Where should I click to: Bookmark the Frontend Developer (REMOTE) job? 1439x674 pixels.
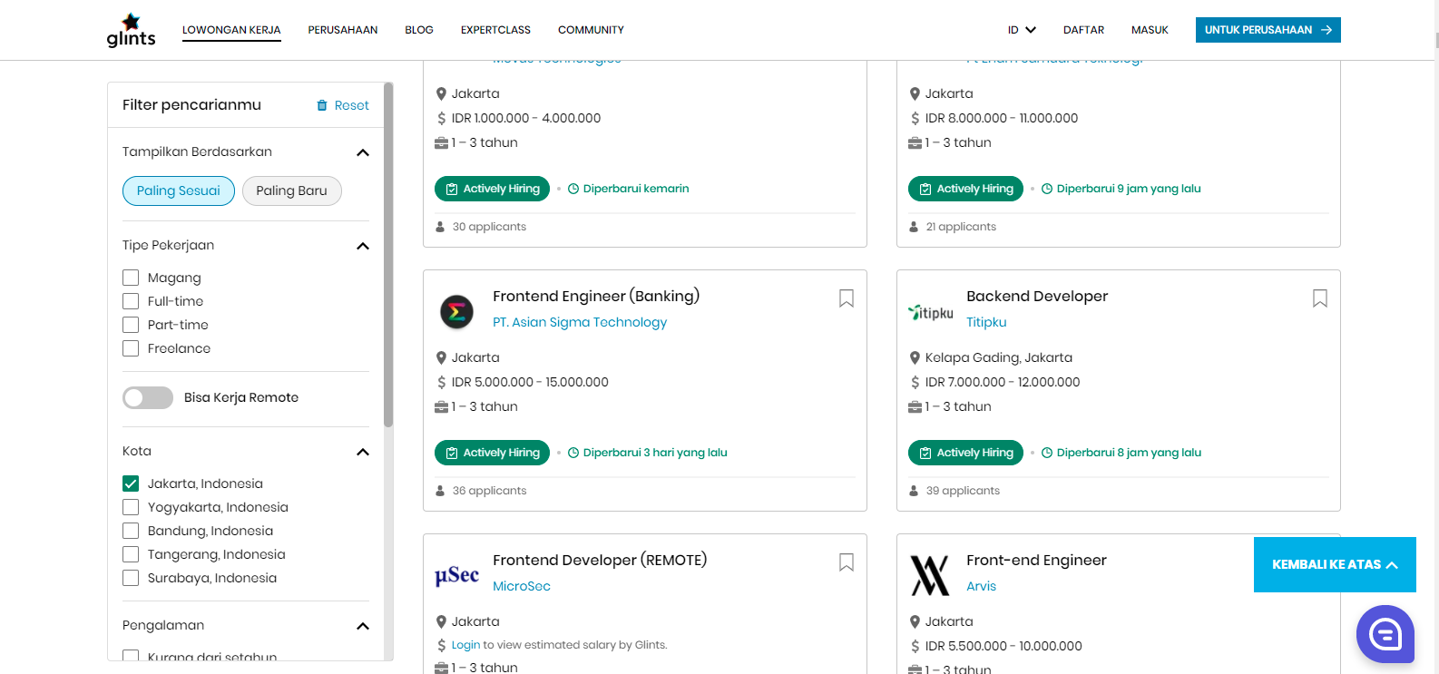click(x=847, y=562)
